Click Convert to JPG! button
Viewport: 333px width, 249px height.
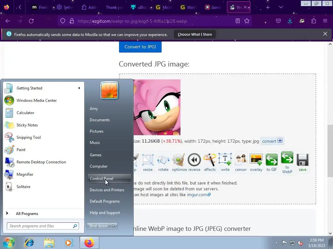[x=140, y=47]
